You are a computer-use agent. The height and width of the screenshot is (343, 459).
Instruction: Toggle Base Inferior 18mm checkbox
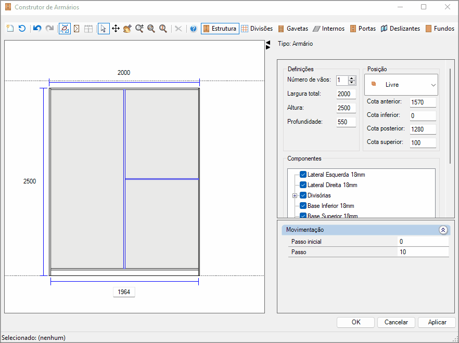pos(303,206)
